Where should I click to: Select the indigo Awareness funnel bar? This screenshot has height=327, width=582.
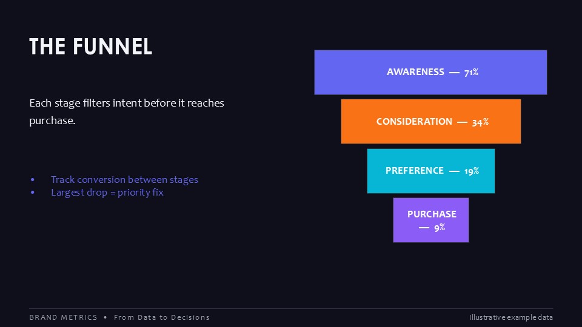pyautogui.click(x=430, y=72)
